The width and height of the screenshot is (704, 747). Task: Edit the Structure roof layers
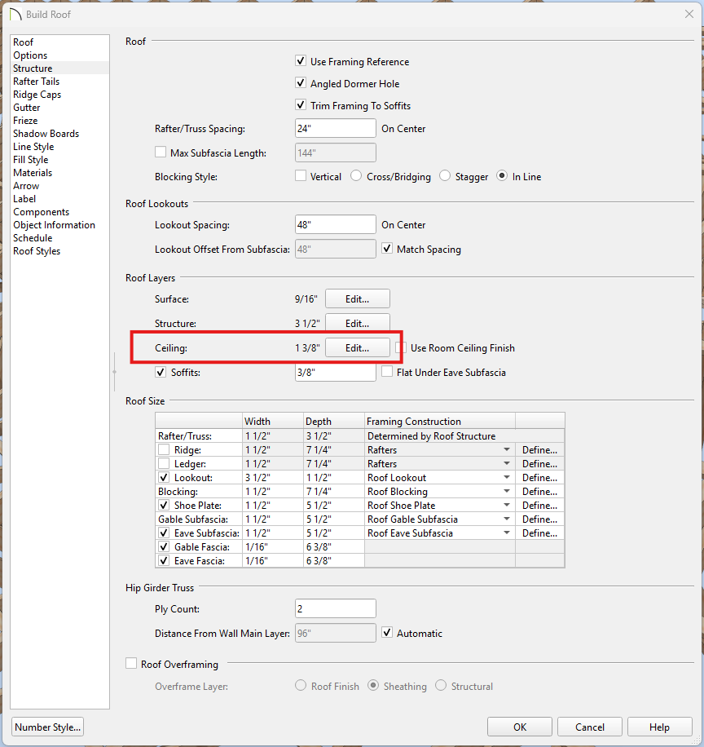(358, 323)
